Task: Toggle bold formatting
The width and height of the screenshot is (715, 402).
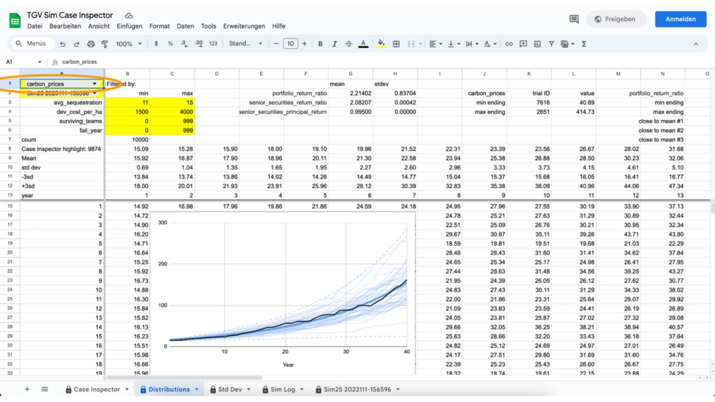Action: pos(320,44)
